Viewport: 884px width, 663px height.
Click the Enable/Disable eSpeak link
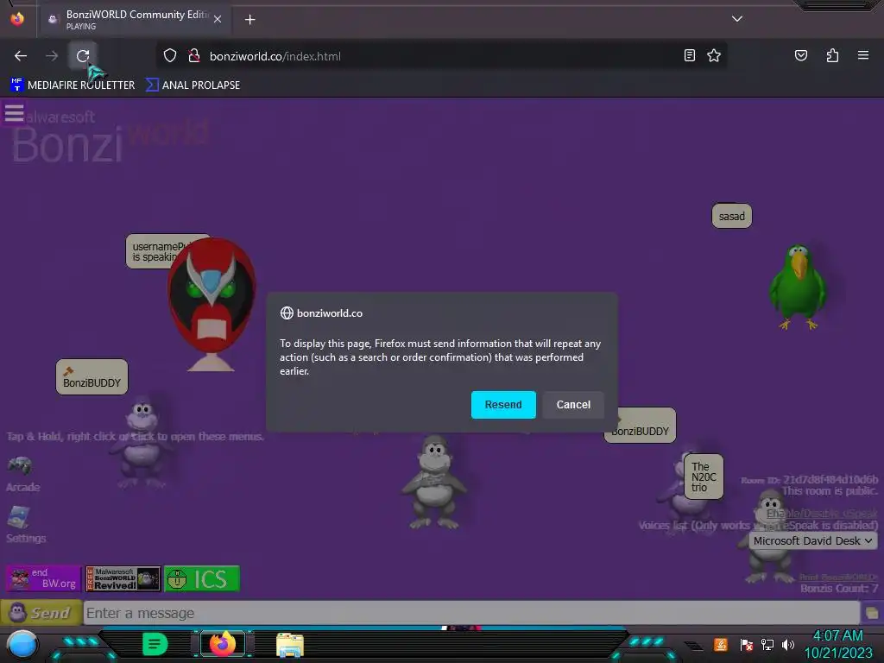(x=822, y=514)
